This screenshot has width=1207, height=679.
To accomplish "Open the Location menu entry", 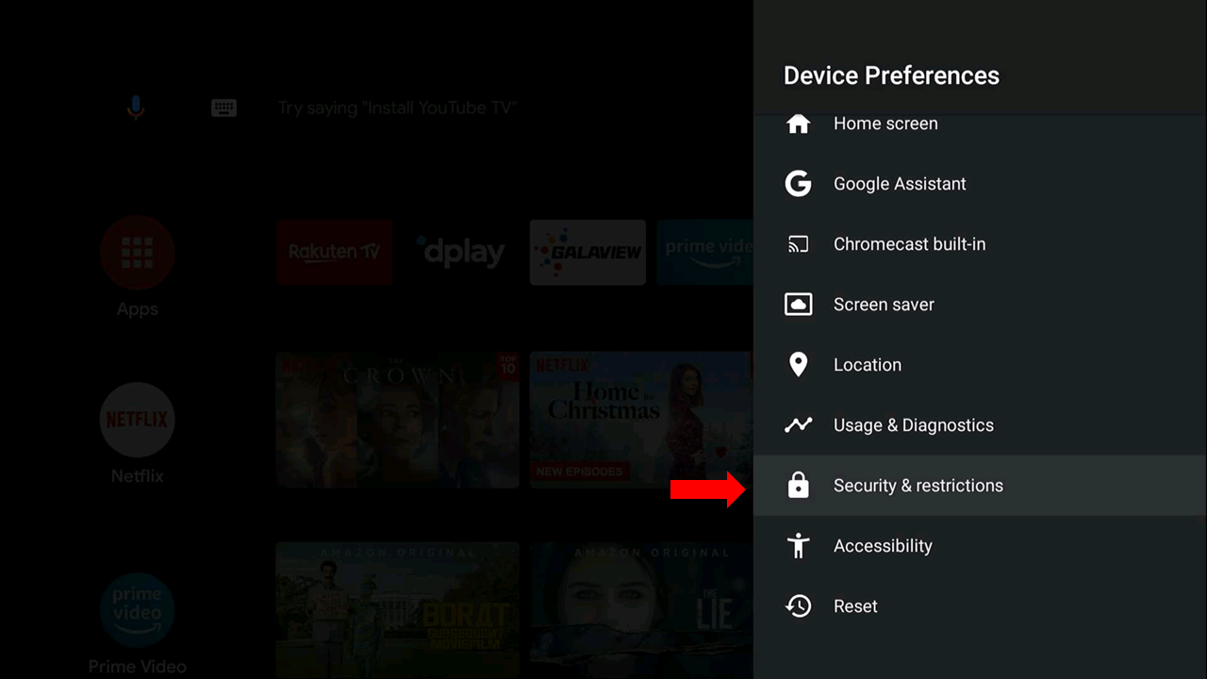I will (980, 365).
